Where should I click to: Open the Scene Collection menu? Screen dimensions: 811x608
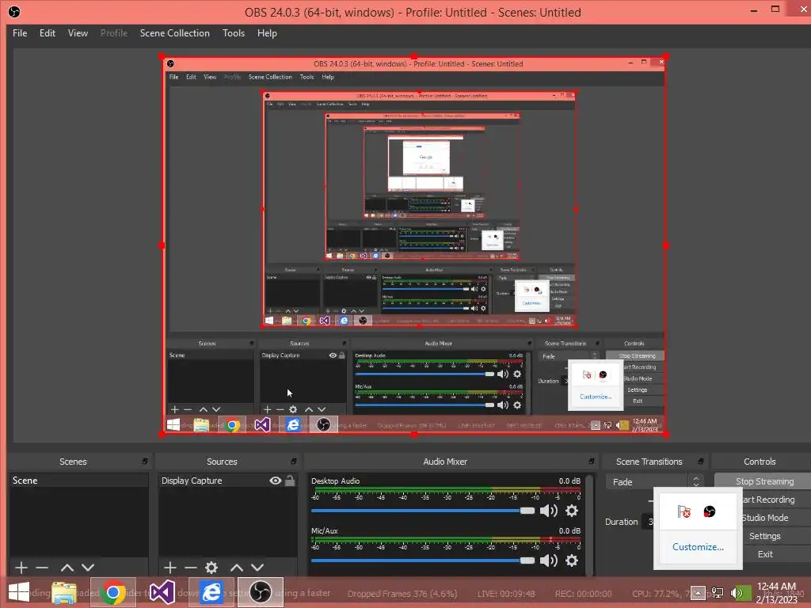[x=175, y=33]
